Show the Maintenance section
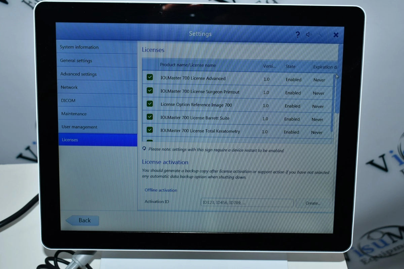This screenshot has height=269, width=404. tap(98, 114)
